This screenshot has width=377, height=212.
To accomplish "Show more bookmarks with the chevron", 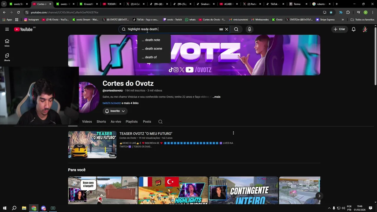I will pos(343,20).
